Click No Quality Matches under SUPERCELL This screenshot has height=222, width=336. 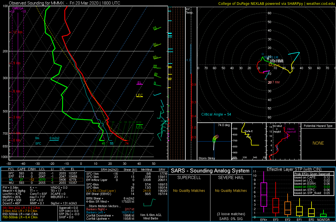(x=189, y=191)
